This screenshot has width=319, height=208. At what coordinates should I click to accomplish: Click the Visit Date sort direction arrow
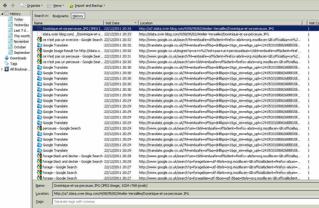coord(136,23)
